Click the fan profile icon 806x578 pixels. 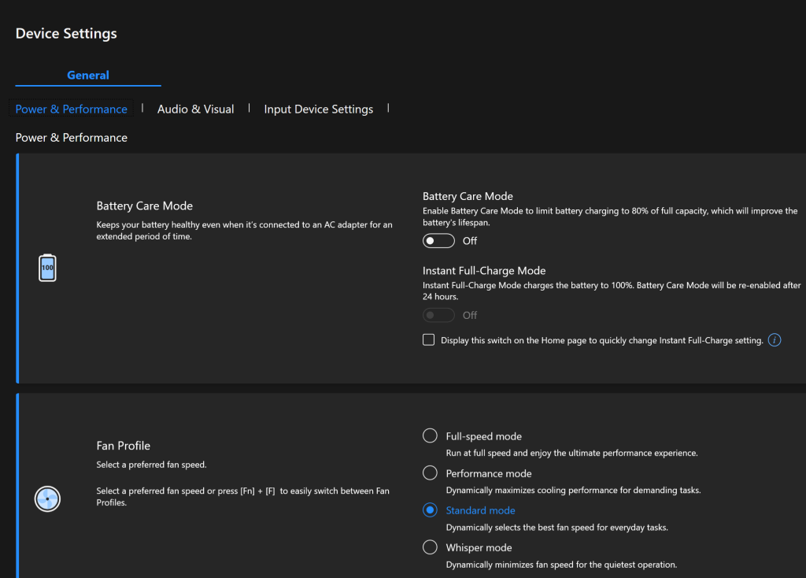click(47, 499)
